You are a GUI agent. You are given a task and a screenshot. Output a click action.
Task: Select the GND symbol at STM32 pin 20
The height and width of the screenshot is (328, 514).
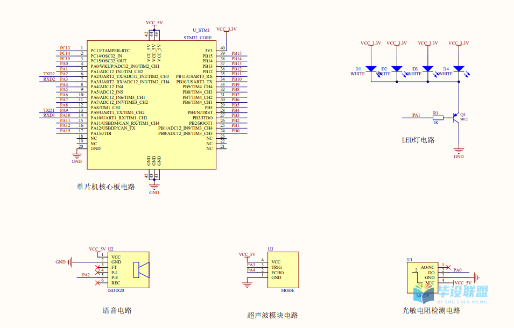coord(77,158)
